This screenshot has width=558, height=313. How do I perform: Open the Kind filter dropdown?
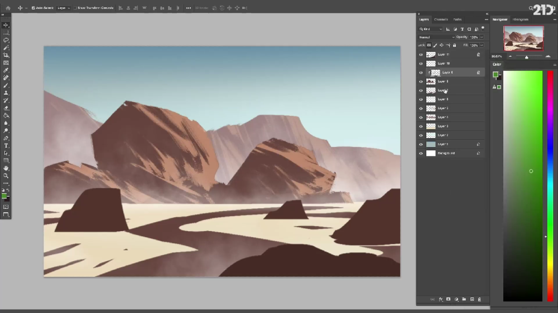(x=431, y=29)
